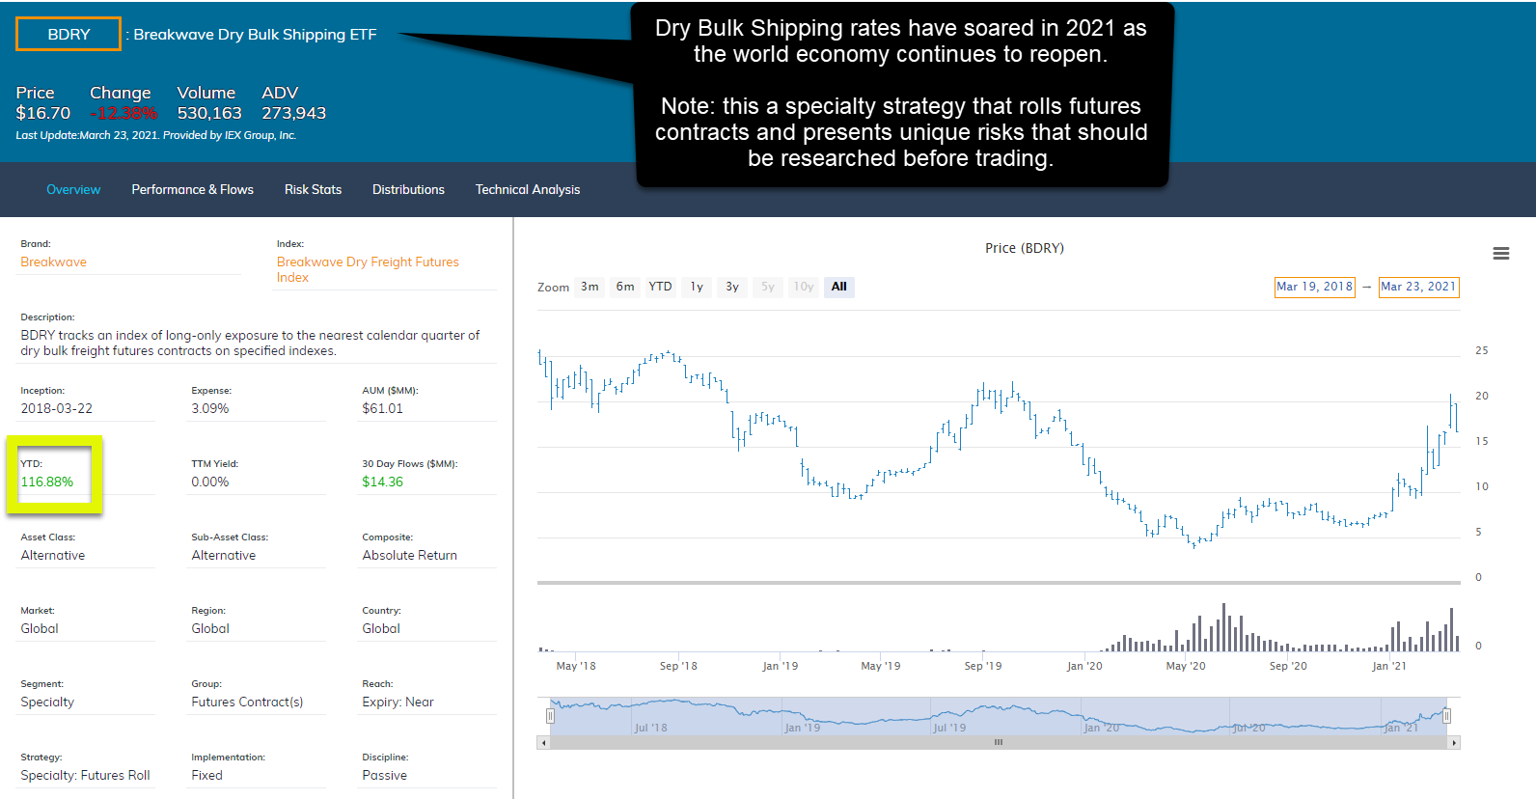Set chart zoom to 3m

pyautogui.click(x=590, y=287)
